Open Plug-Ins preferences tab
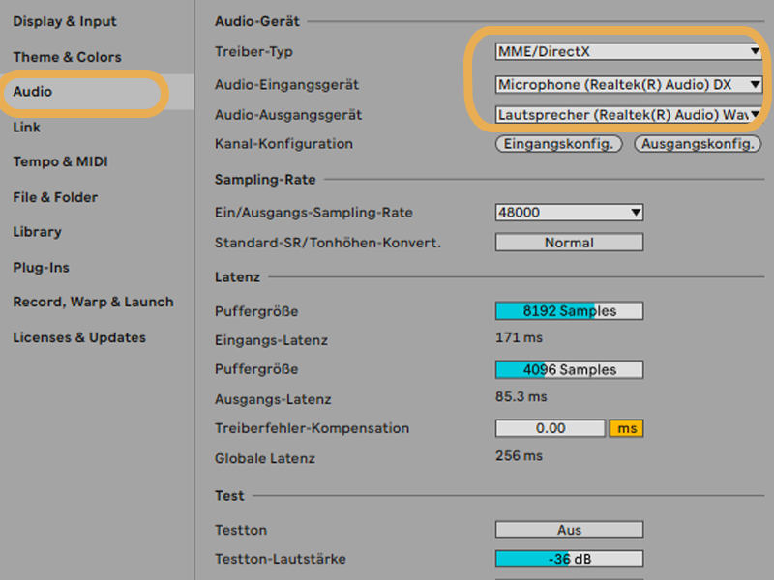The width and height of the screenshot is (774, 580). (41, 268)
